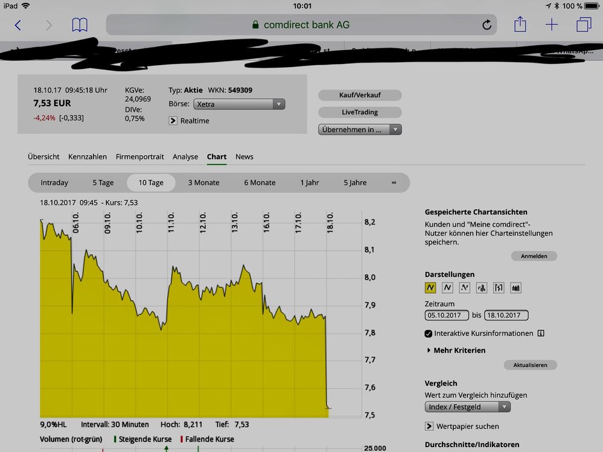
Task: Reload the page in Safari
Action: [487, 25]
